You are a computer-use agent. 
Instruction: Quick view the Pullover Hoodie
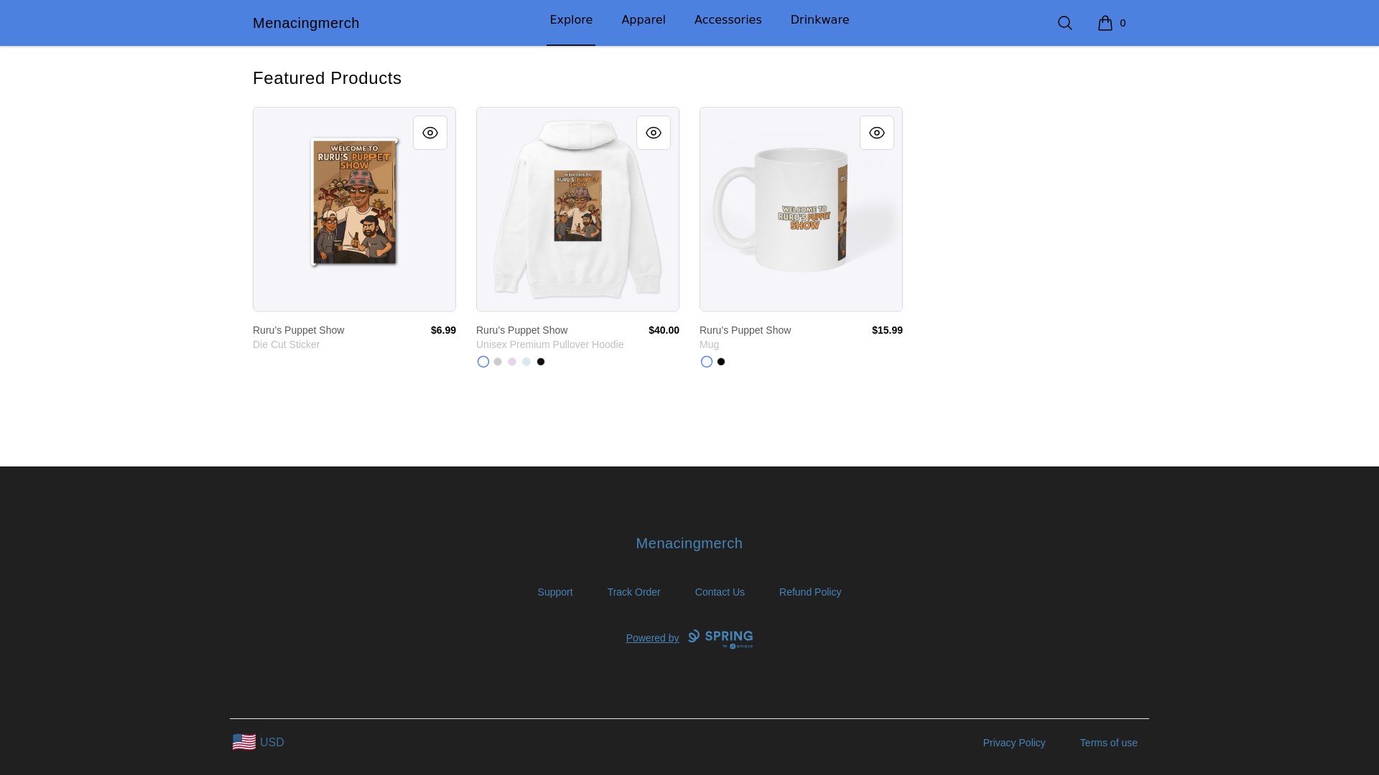(x=654, y=133)
